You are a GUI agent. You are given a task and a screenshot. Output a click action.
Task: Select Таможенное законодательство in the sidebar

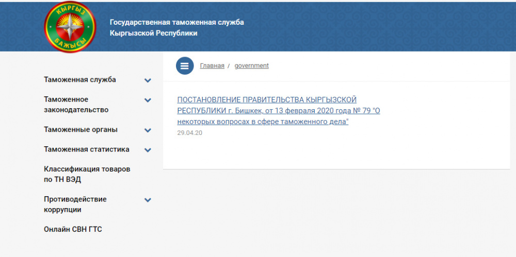pyautogui.click(x=76, y=105)
